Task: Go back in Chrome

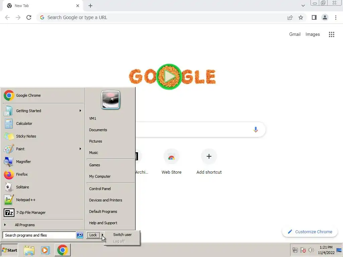Action: pos(7,17)
